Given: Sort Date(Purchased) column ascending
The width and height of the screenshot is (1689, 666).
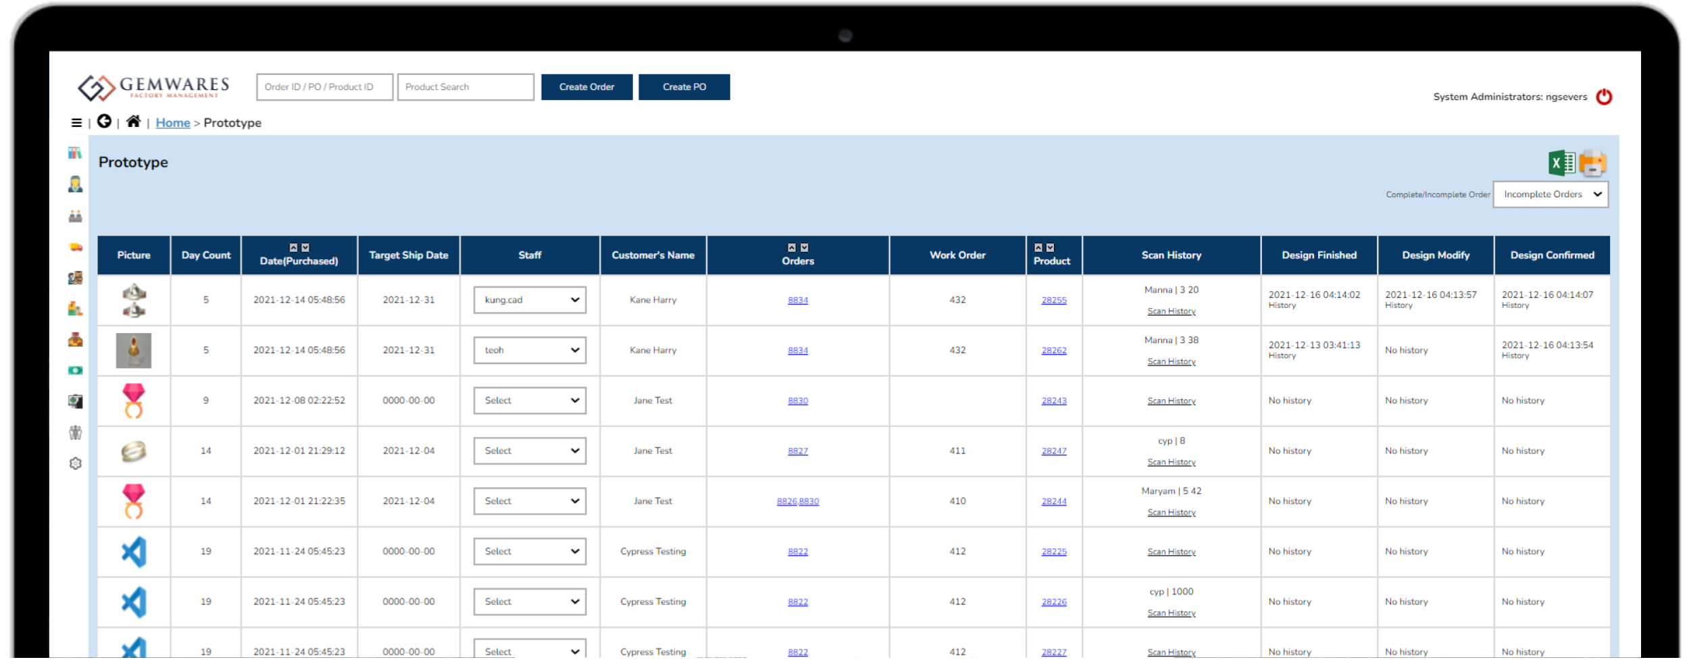Looking at the screenshot, I should [293, 248].
